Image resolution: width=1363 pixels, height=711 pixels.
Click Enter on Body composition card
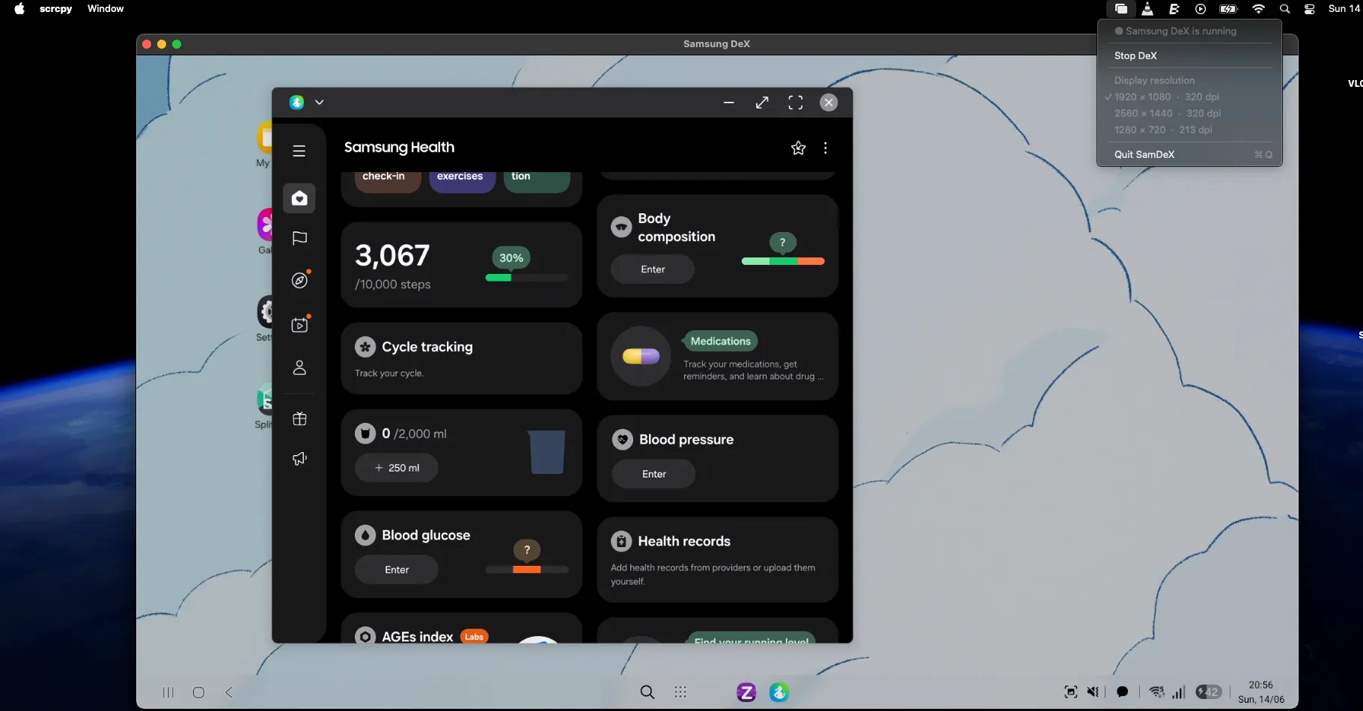[x=653, y=269]
